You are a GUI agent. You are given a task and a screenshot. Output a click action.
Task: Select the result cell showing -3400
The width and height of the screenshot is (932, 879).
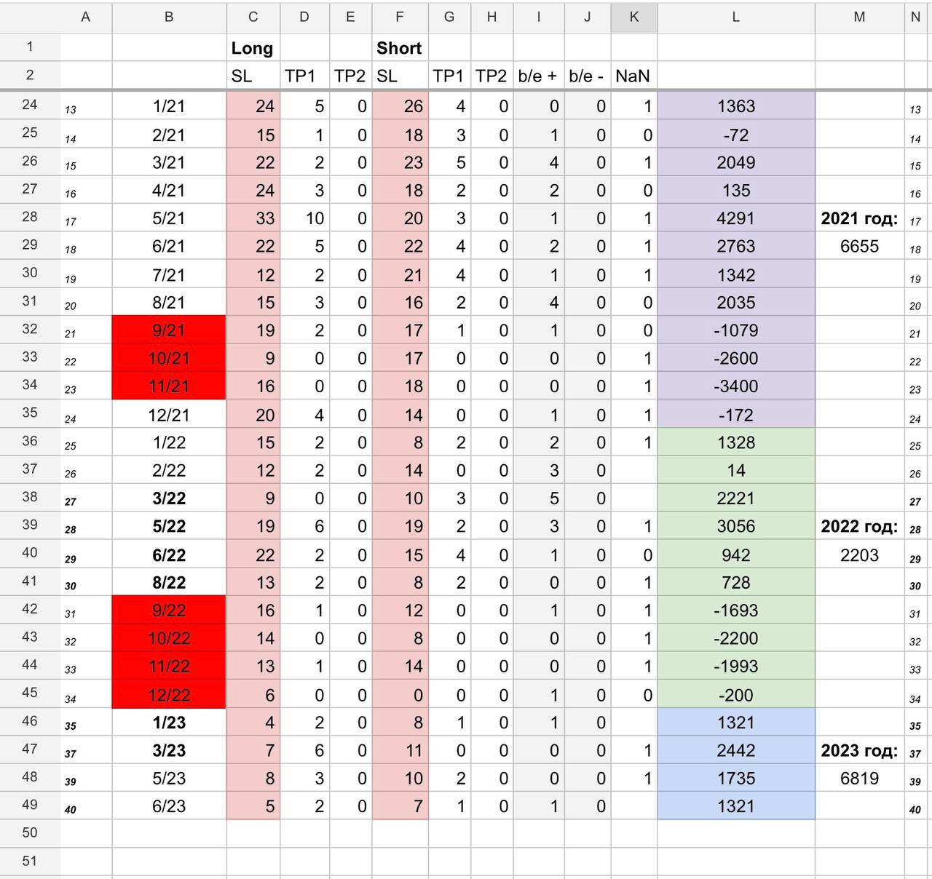(x=736, y=386)
